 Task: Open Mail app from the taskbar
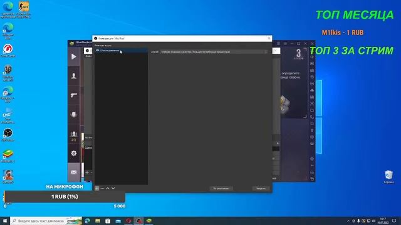point(118,221)
